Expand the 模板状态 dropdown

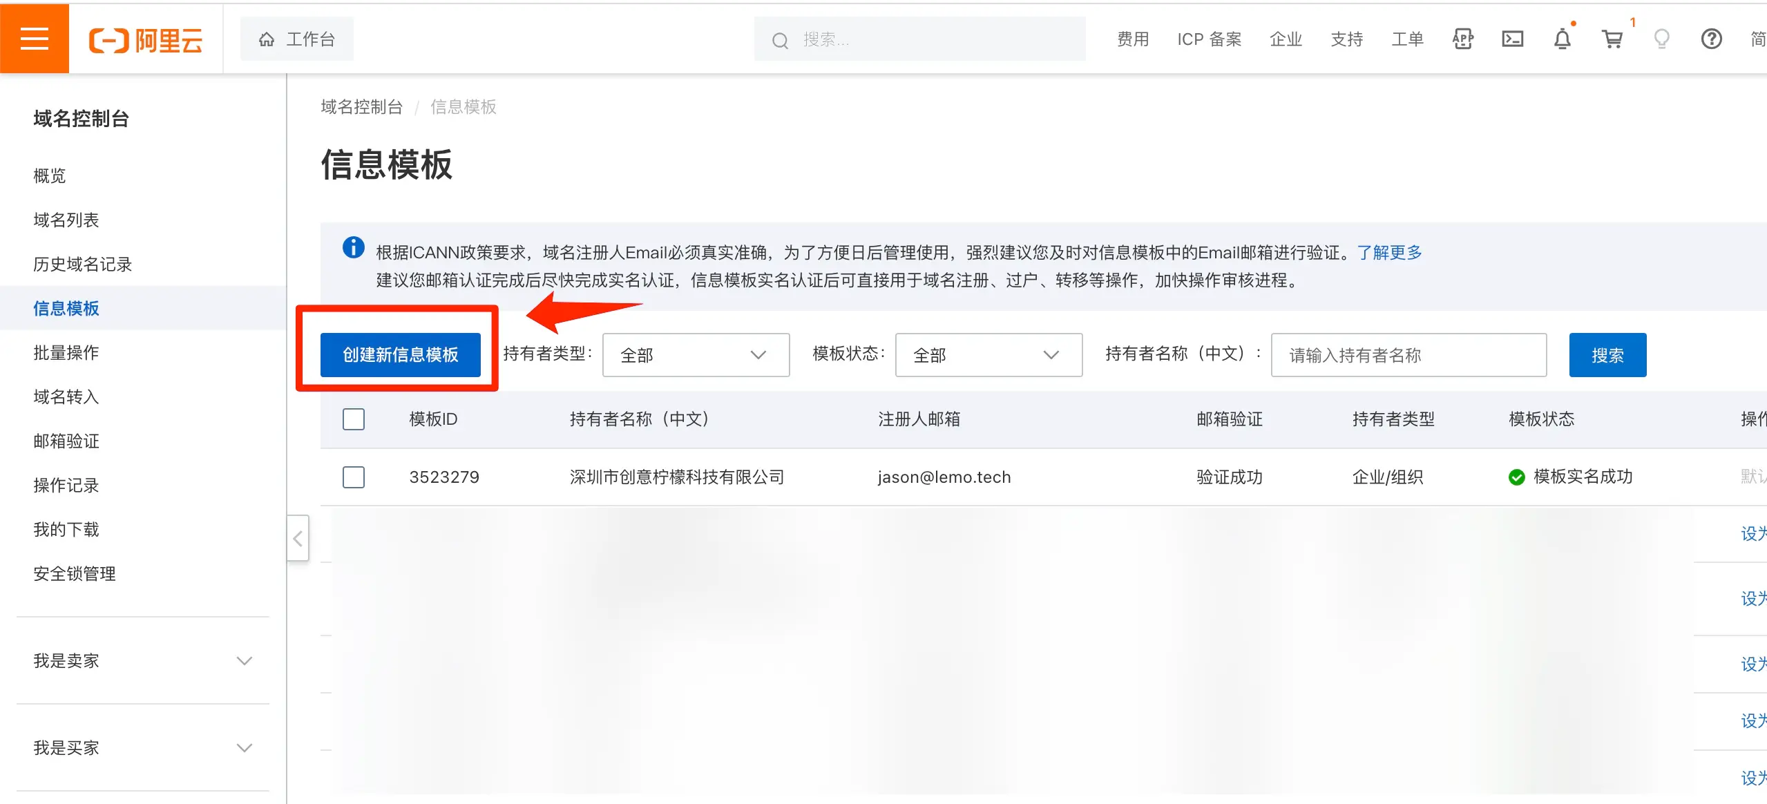click(x=988, y=355)
